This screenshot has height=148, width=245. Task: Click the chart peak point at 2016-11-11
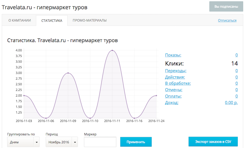112,50
